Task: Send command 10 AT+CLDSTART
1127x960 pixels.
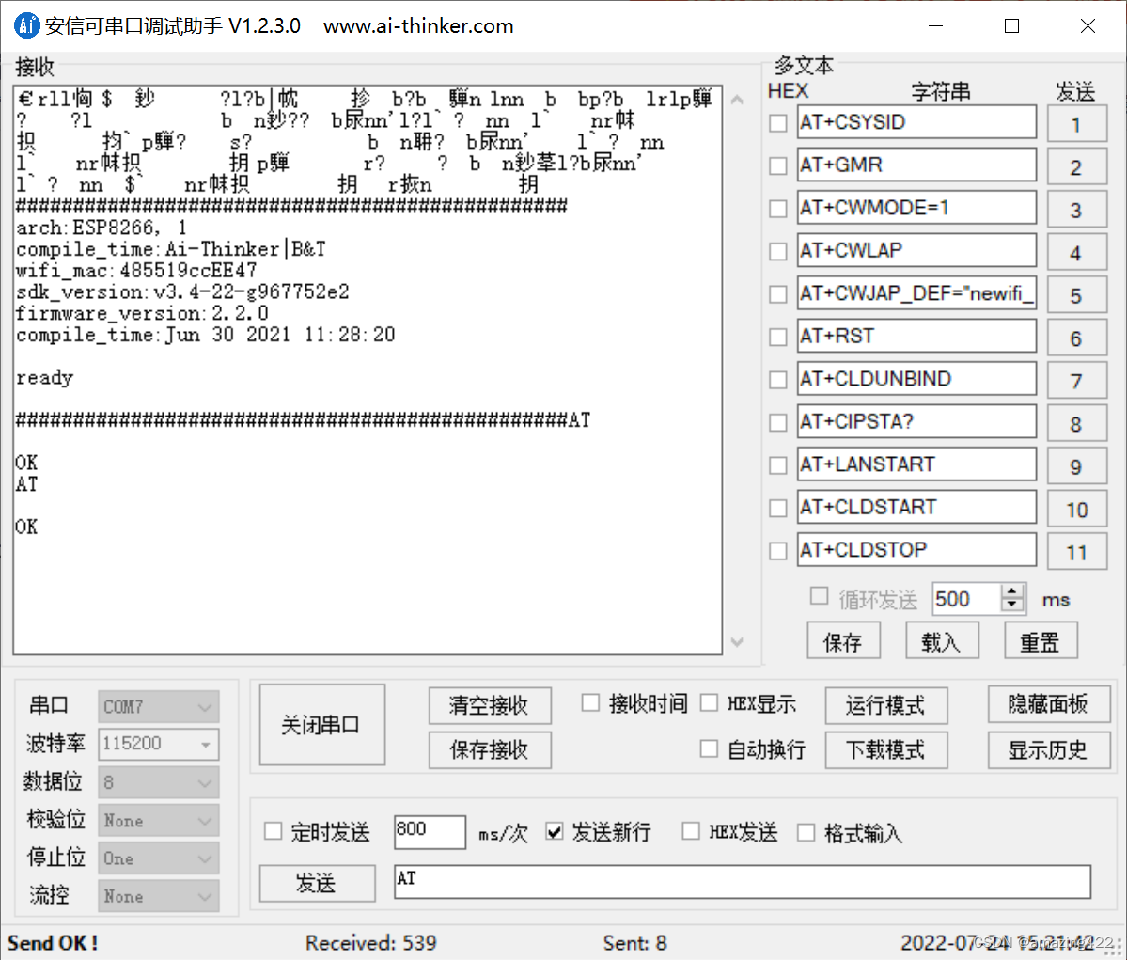Action: (1076, 509)
